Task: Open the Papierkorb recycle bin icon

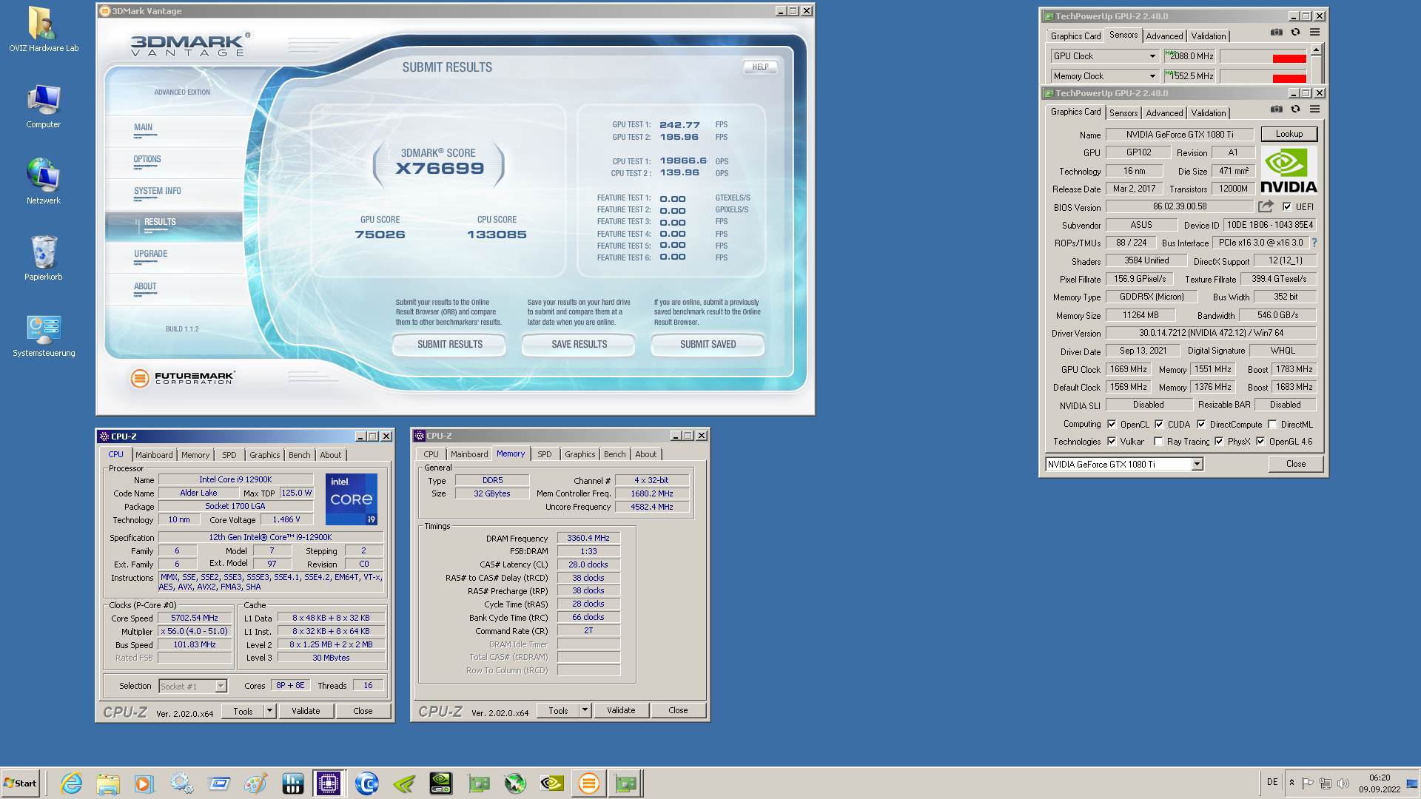Action: point(43,257)
